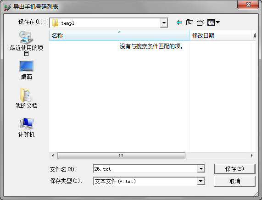Screen dimensions: 262x200
Task: Expand the 保存类型 file type dropdown
Action: click(x=201, y=181)
